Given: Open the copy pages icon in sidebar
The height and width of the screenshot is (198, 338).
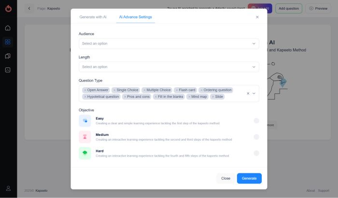Looking at the screenshot, I should [8, 56].
